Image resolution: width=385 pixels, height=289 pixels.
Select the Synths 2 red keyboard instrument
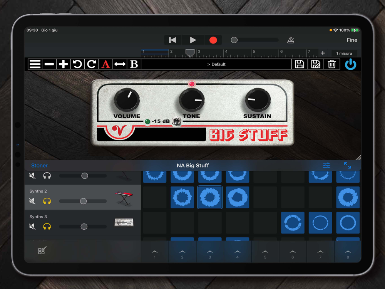click(124, 198)
